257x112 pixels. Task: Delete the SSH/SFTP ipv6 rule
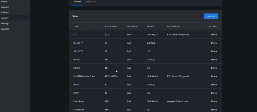(214, 51)
